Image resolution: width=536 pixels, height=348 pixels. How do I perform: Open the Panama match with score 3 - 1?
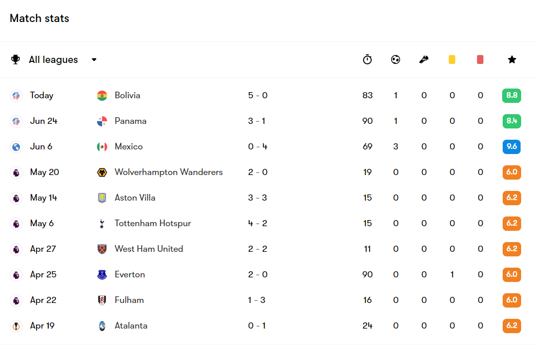131,121
